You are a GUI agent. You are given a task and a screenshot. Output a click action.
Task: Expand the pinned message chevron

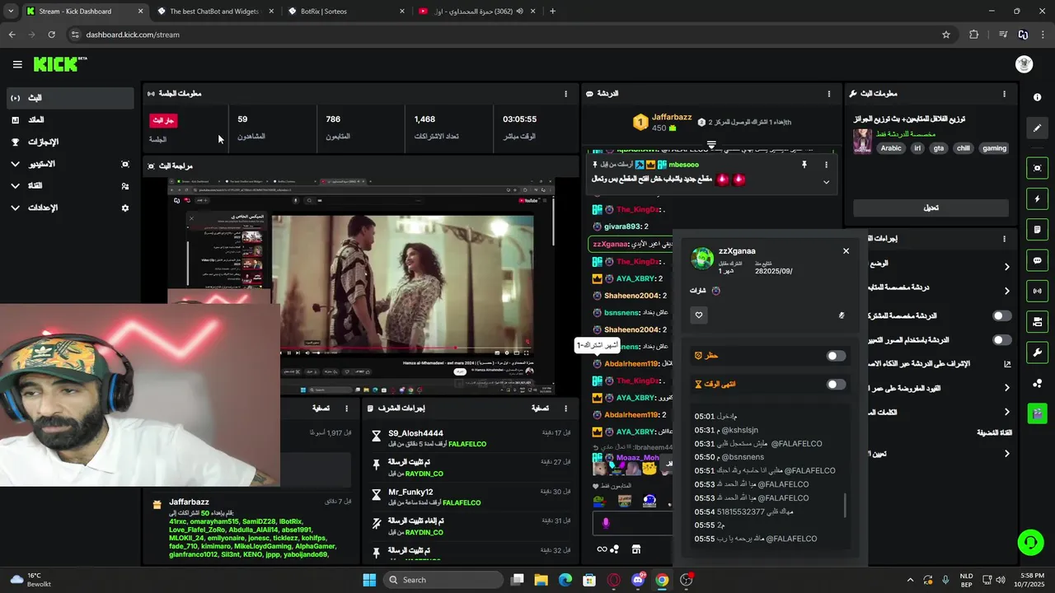tap(826, 182)
